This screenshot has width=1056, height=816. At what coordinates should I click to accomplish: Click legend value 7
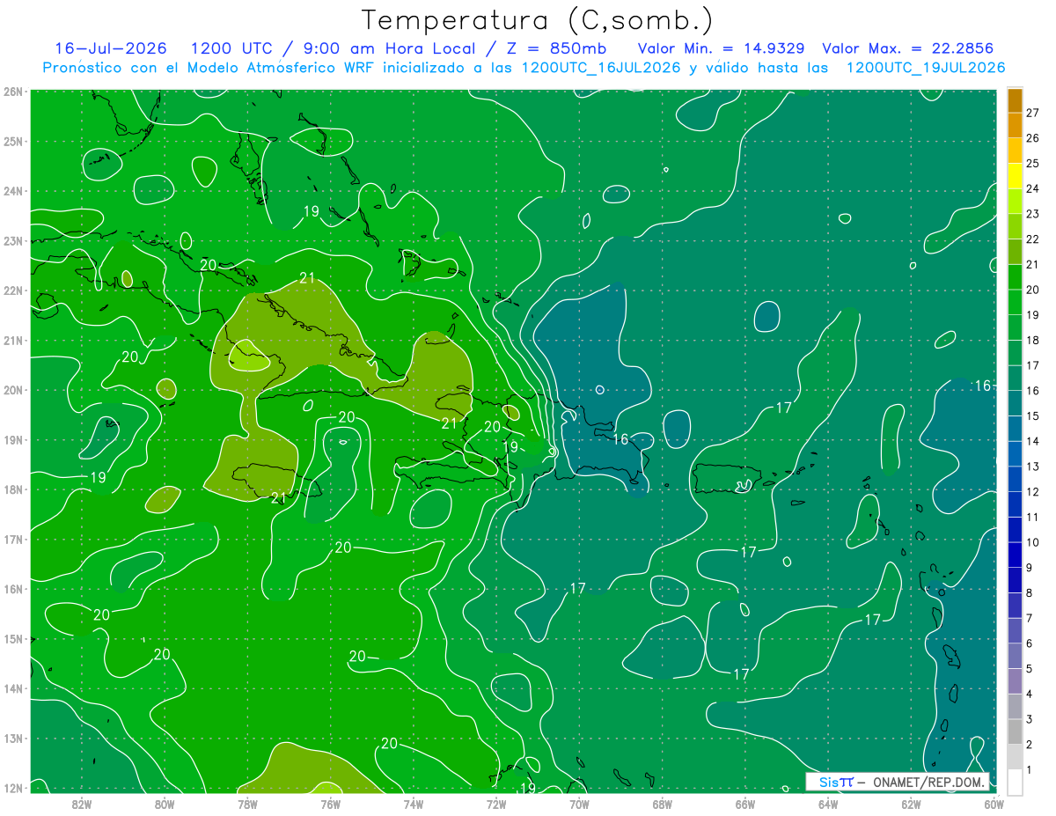(x=1030, y=618)
